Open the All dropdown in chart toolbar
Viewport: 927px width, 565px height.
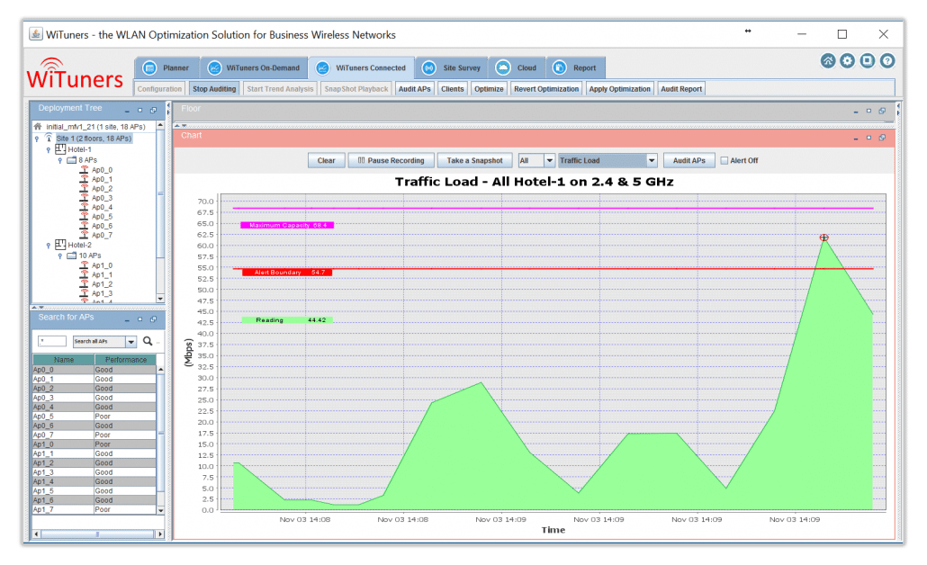coord(549,160)
